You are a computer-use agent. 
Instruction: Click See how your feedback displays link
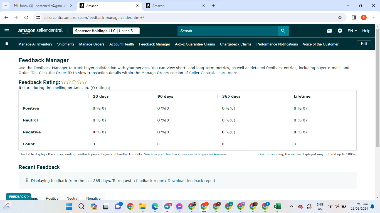tap(185, 154)
